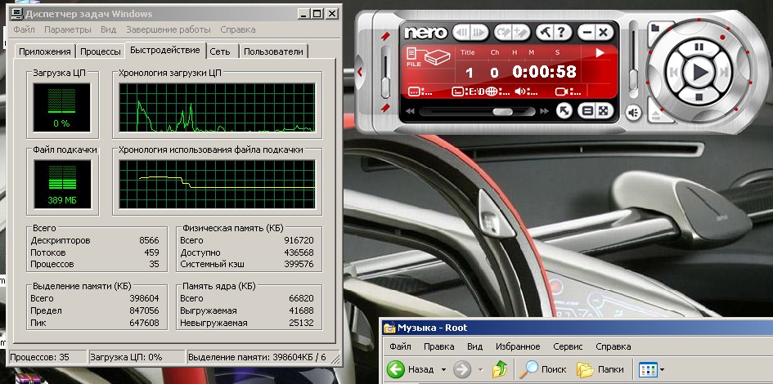Expand Nero side panel with left chevron
773x384 pixels.
(360, 72)
